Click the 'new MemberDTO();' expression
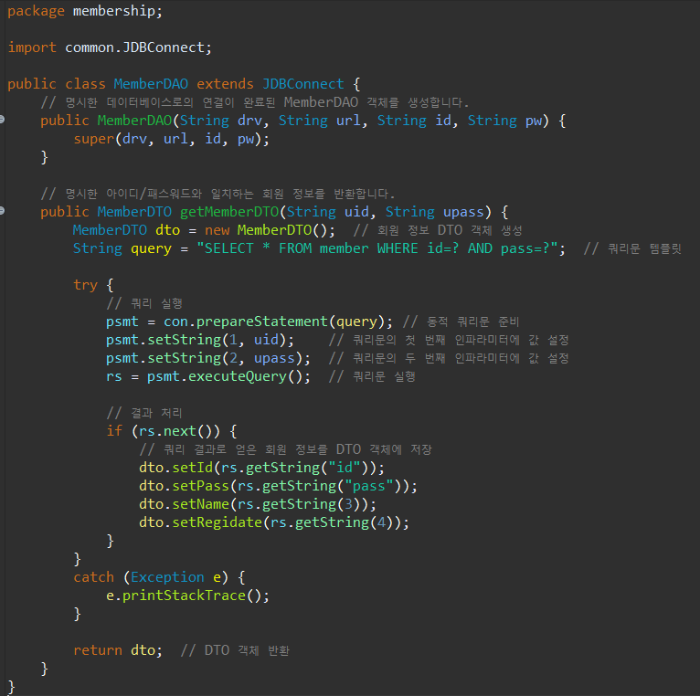This screenshot has height=696, width=700. click(x=270, y=230)
